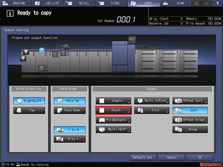Choose Right&Left bind direction
This screenshot has width=223, height=167.
pos(29,101)
